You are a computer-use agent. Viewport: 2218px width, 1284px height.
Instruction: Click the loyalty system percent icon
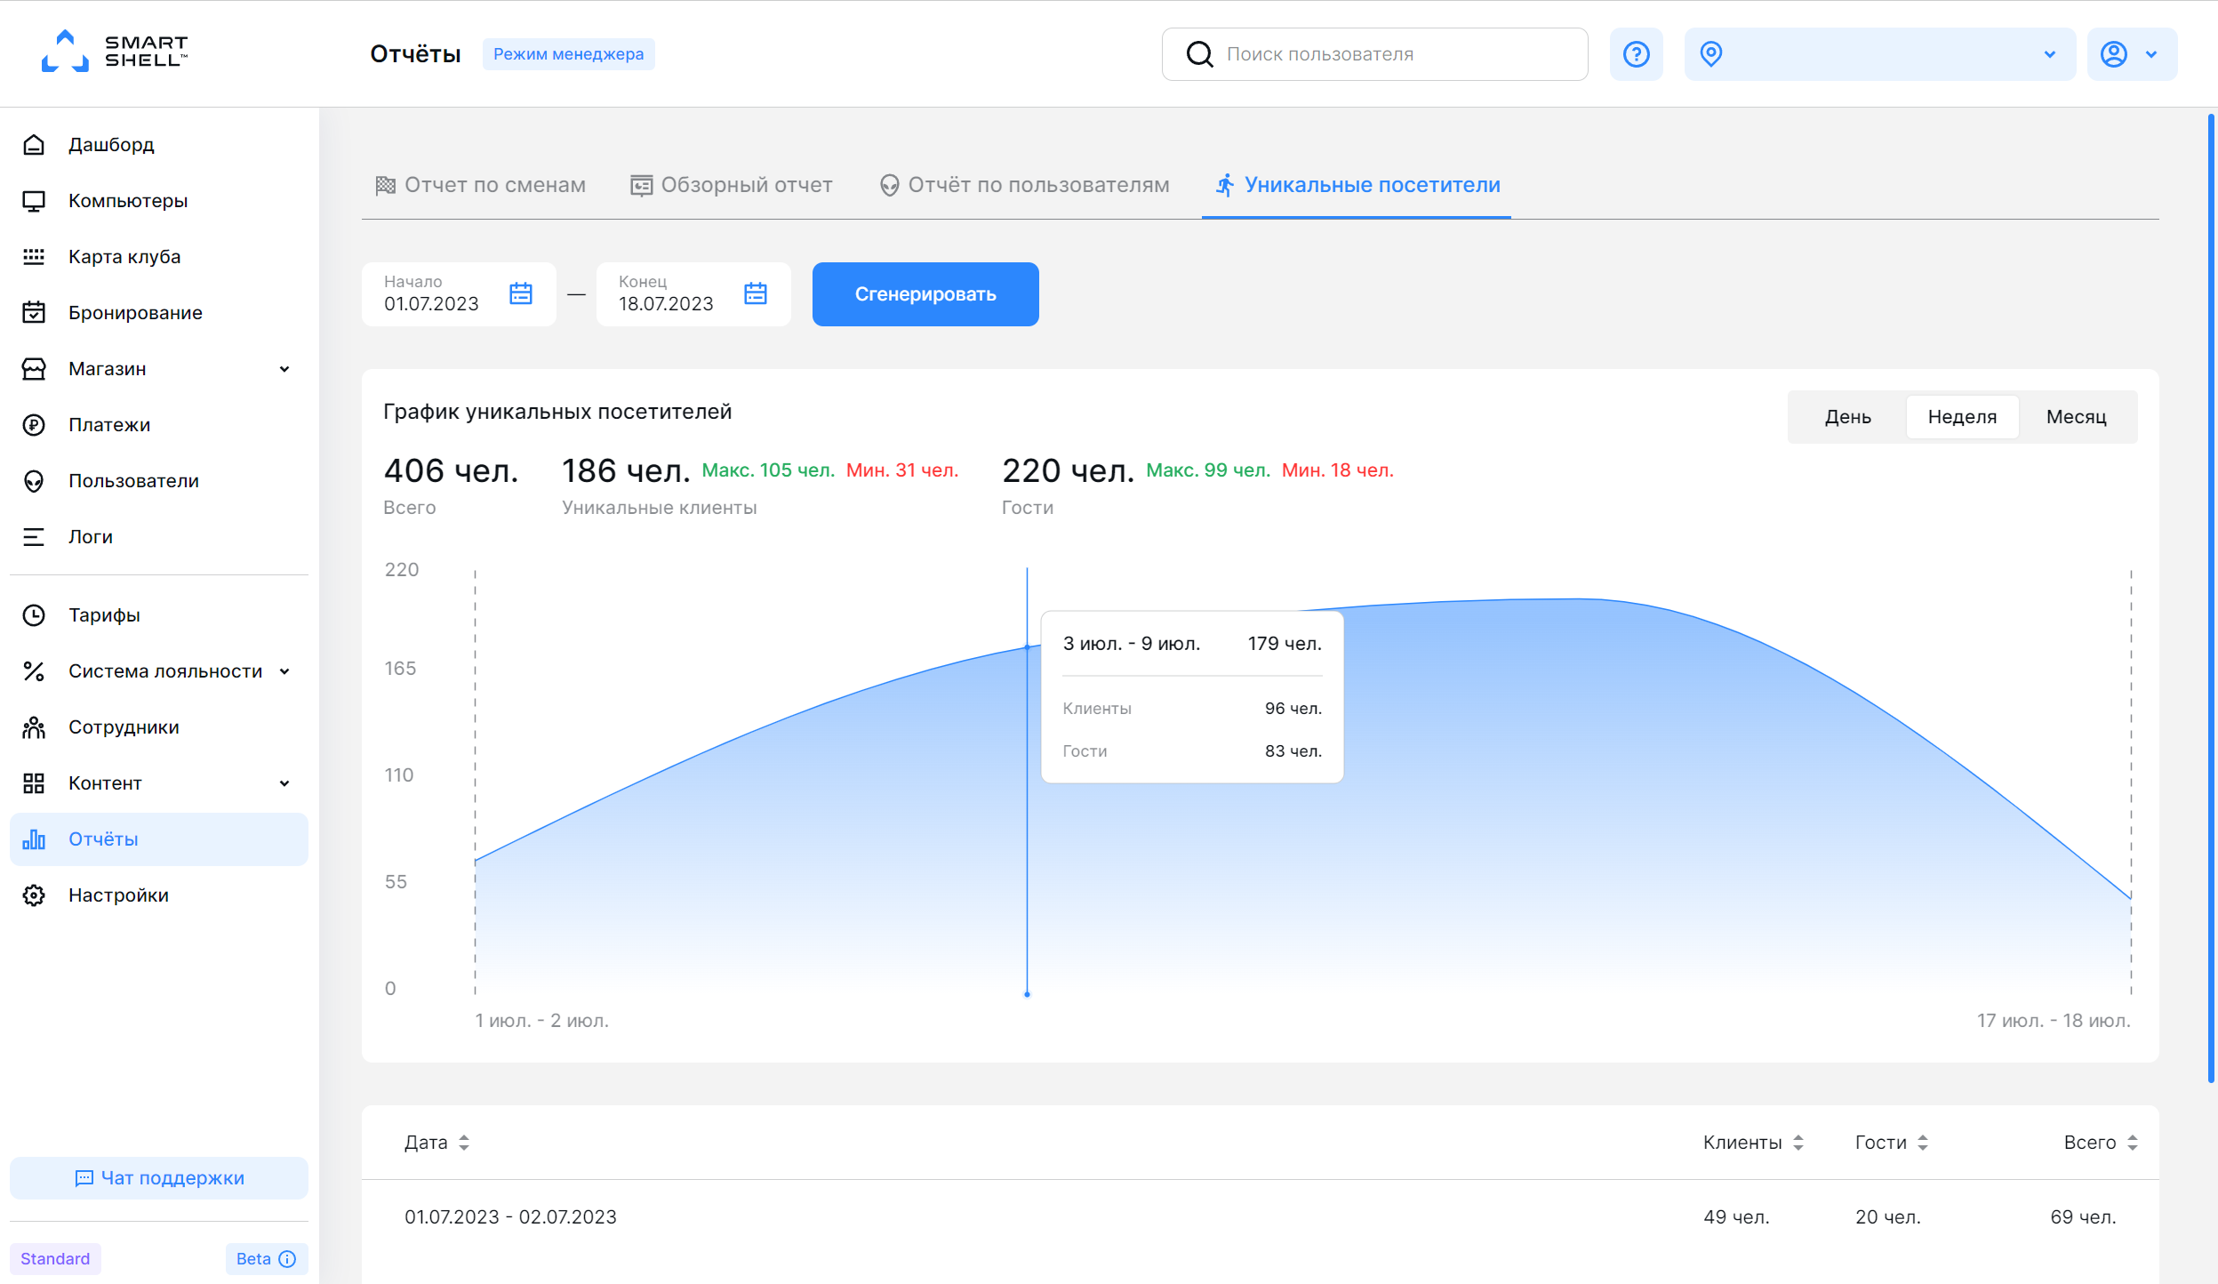click(34, 671)
